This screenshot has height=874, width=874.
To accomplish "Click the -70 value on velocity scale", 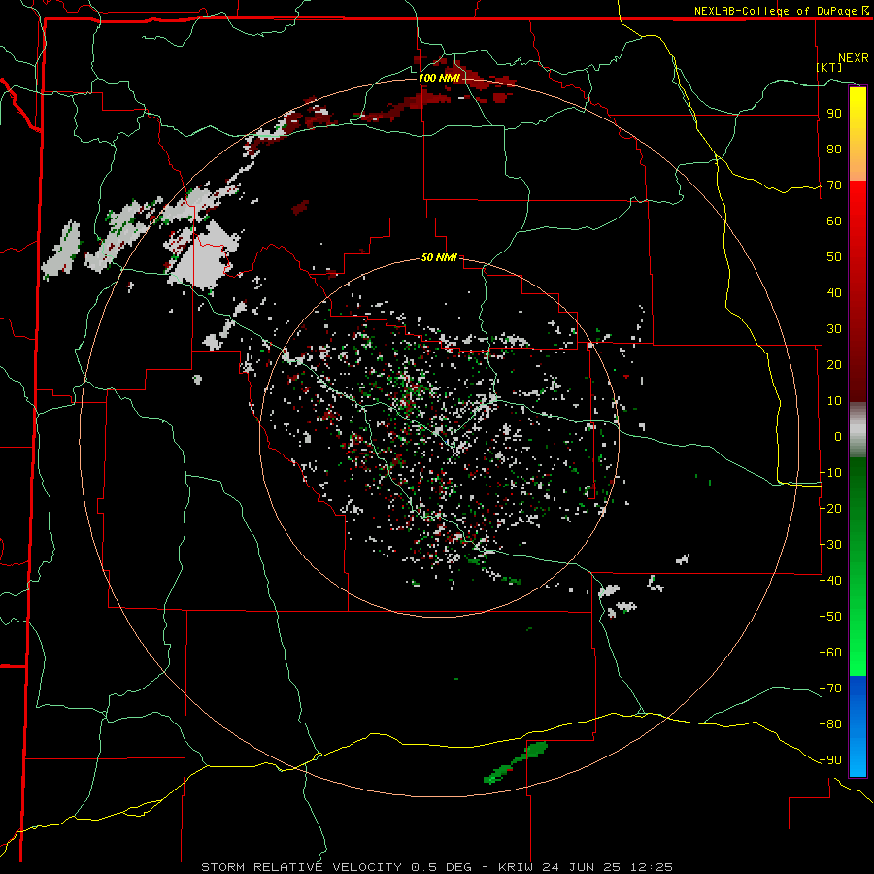I will point(830,688).
